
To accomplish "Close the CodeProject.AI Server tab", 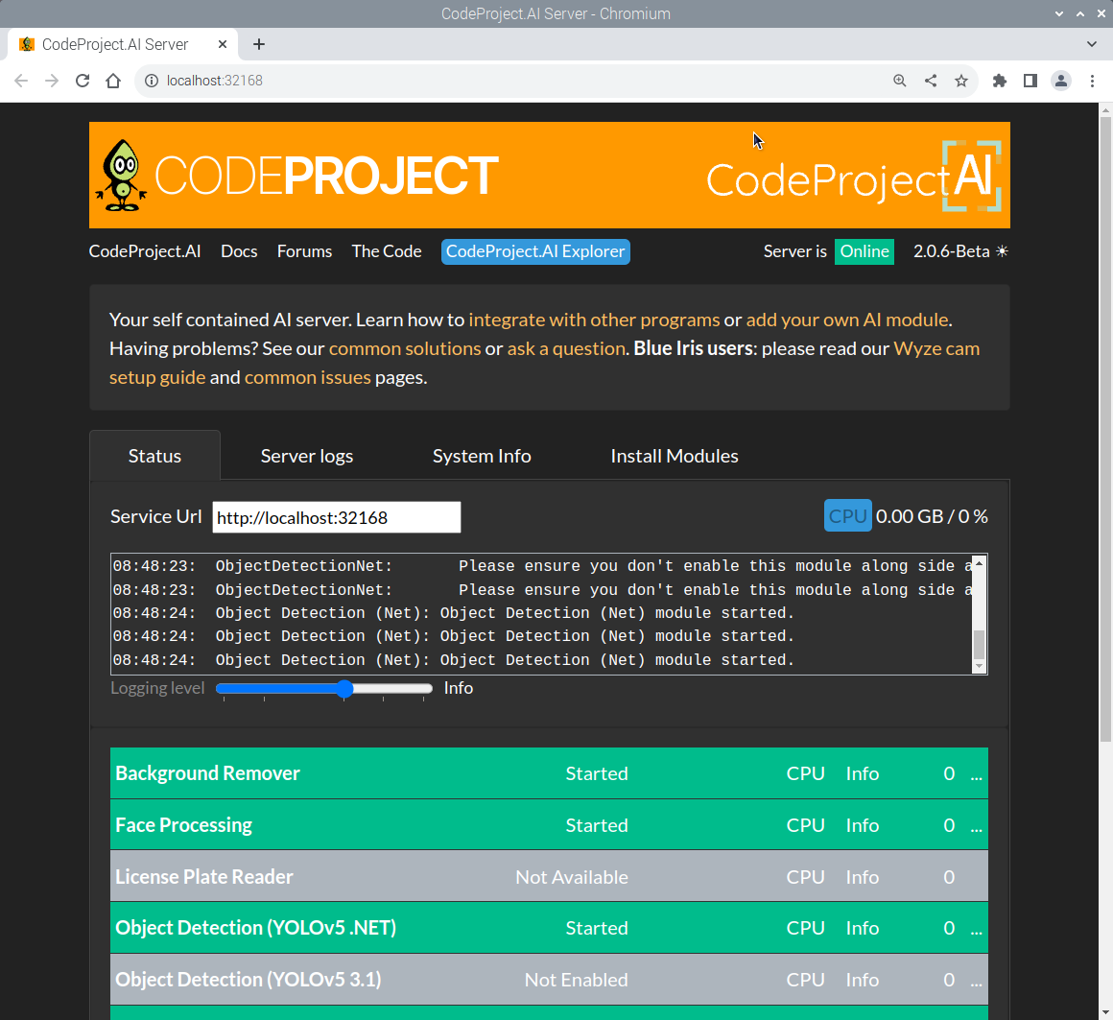I will pyautogui.click(x=223, y=44).
